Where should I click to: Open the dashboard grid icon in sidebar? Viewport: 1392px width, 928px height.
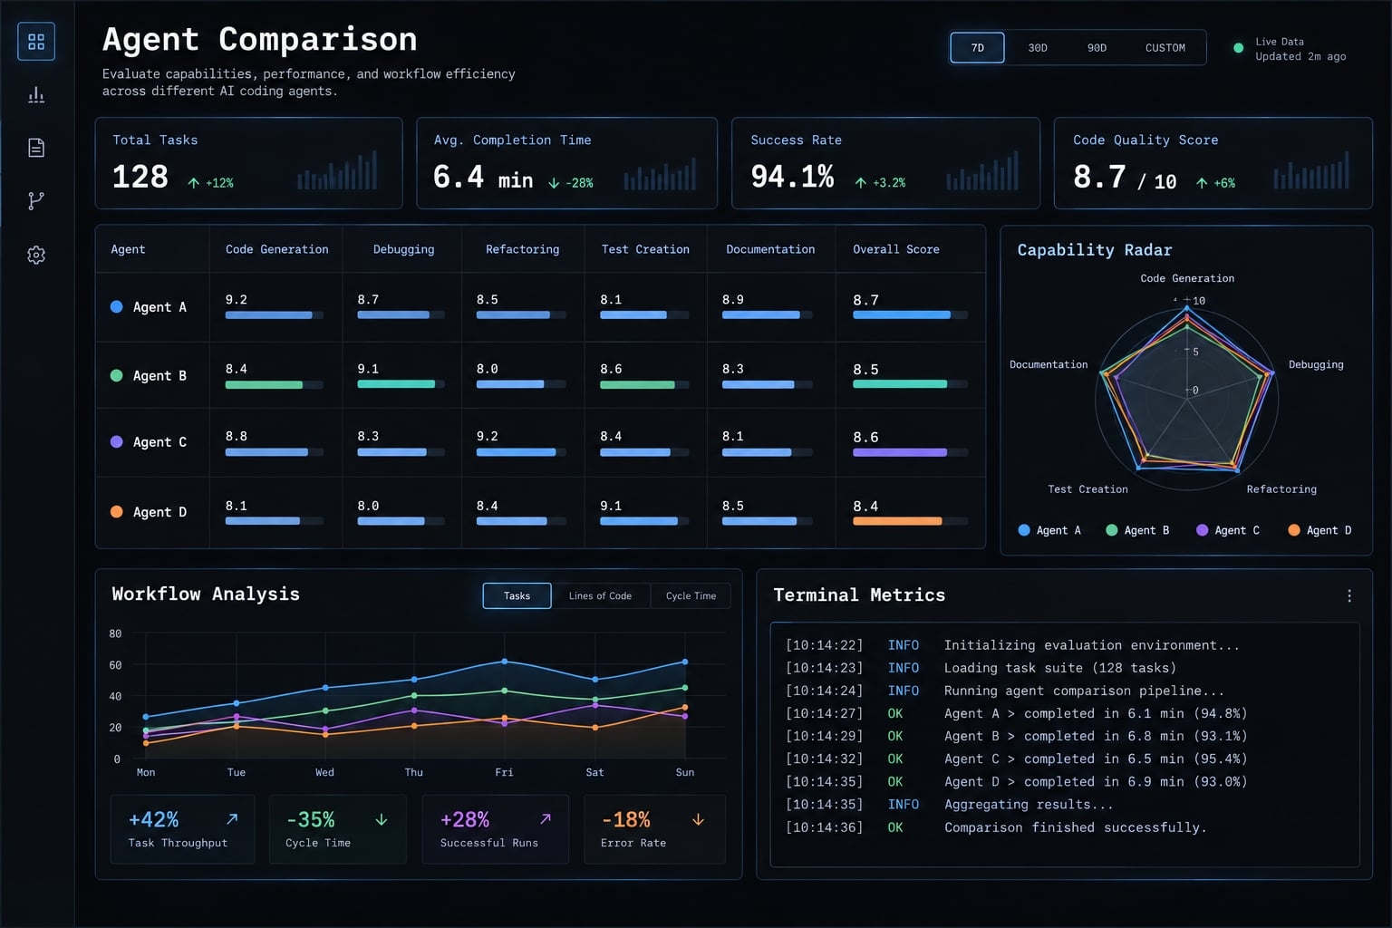click(x=36, y=42)
